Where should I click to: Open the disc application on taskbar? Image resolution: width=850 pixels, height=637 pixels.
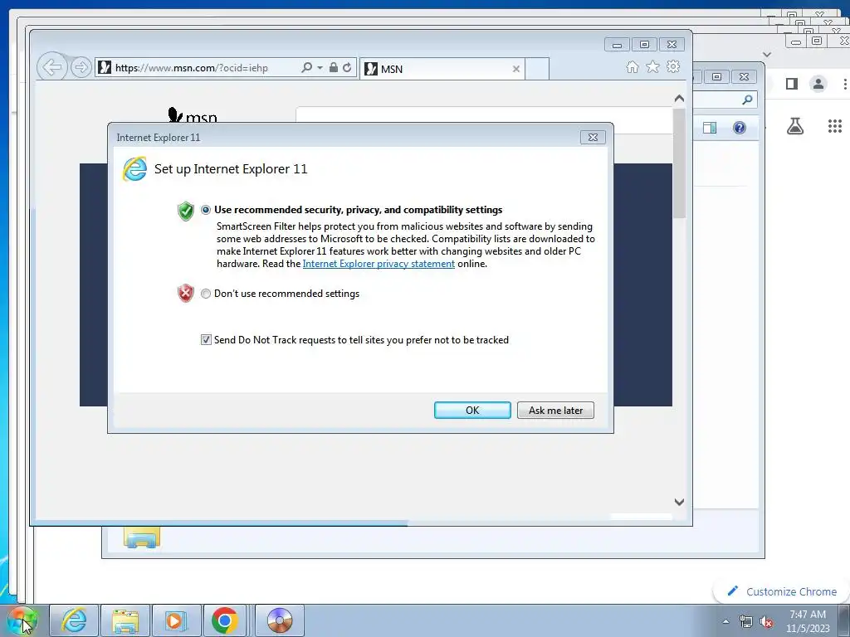[279, 620]
